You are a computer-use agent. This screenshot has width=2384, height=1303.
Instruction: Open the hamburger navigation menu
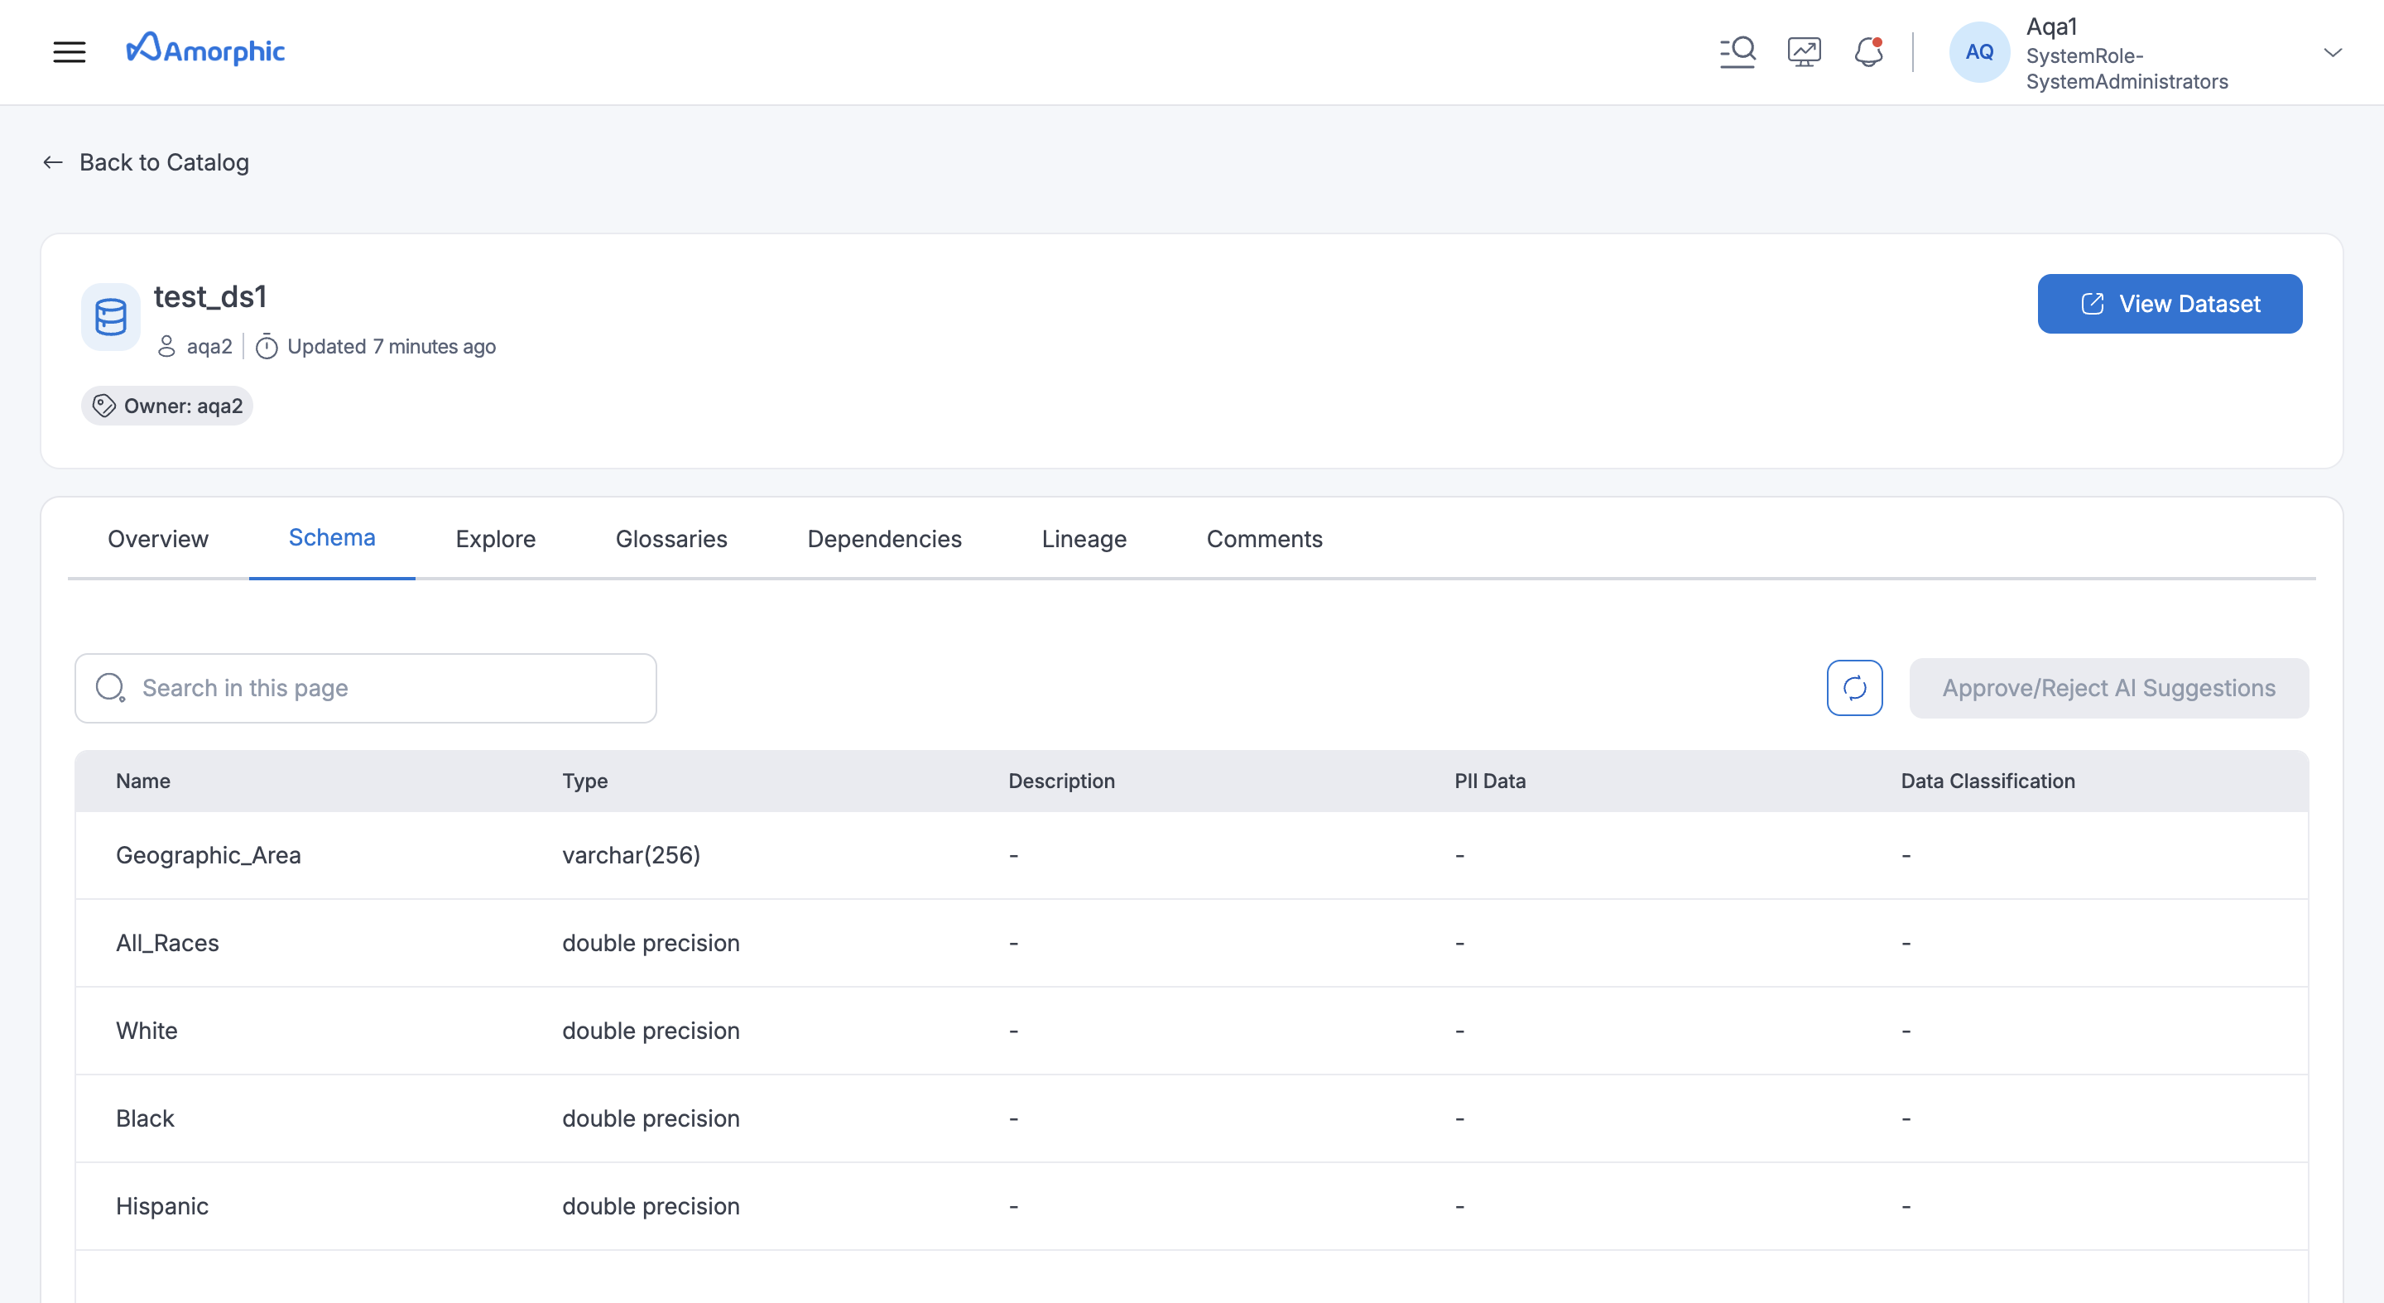click(x=70, y=52)
